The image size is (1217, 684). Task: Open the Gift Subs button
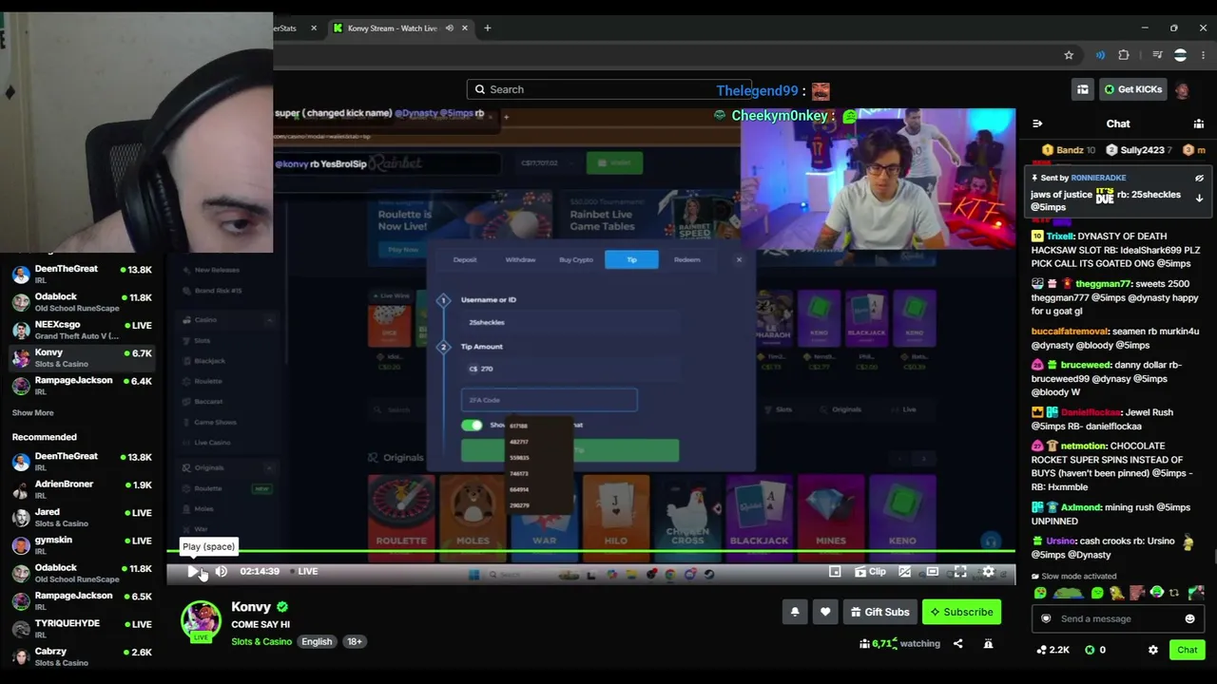click(880, 612)
